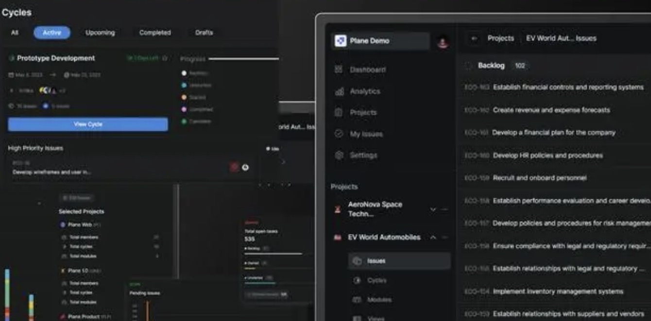Click the View Cycle button

click(x=88, y=124)
